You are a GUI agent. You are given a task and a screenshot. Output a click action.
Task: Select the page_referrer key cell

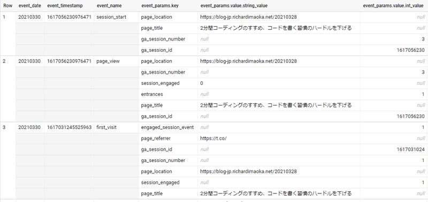(156, 139)
